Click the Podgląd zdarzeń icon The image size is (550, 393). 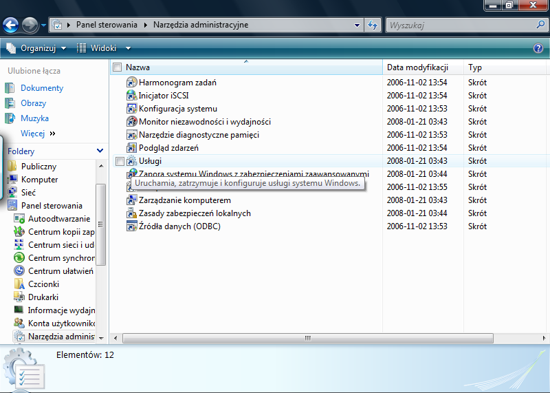coord(133,148)
